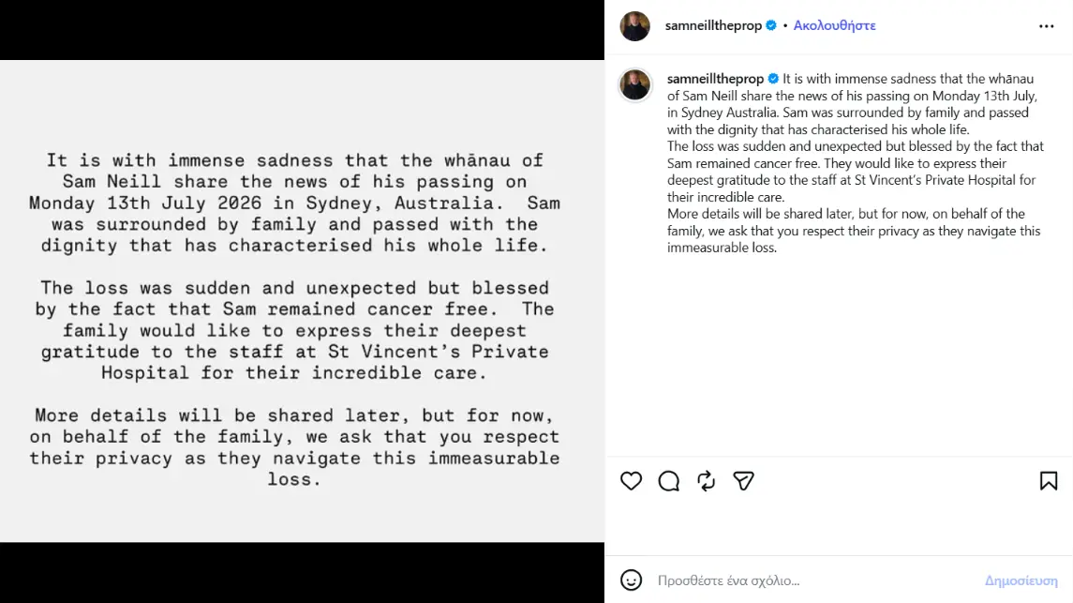Open samneilltheprop profile from header username
Image resolution: width=1073 pixels, height=603 pixels.
click(713, 25)
